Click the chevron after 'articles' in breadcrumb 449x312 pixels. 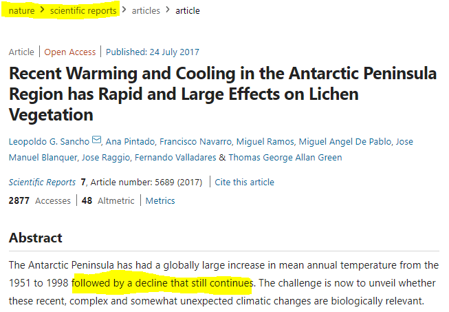(x=167, y=10)
